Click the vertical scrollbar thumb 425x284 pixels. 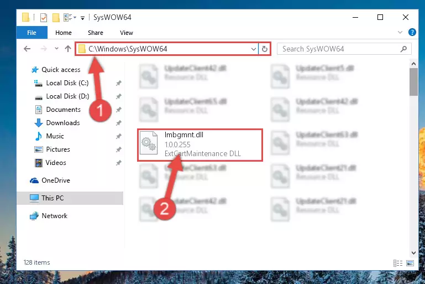click(413, 82)
